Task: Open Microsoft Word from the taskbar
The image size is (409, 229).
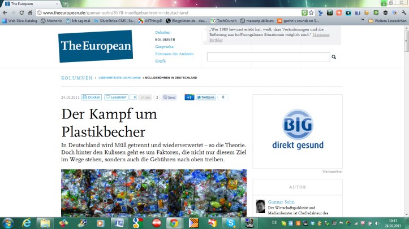Action: (x=119, y=223)
